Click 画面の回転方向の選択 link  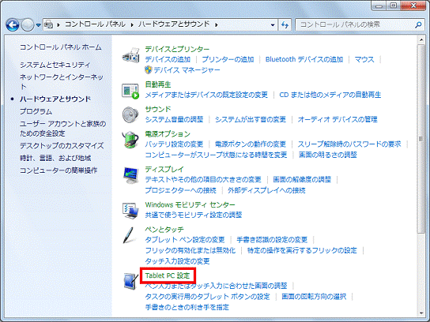[314, 297]
